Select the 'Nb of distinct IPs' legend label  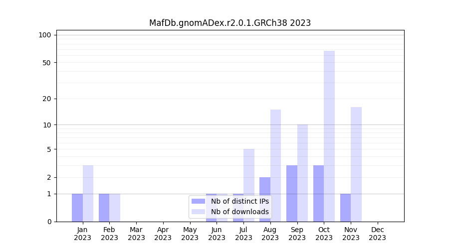[239, 201]
